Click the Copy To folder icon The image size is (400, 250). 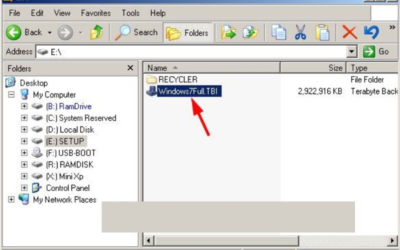point(250,32)
